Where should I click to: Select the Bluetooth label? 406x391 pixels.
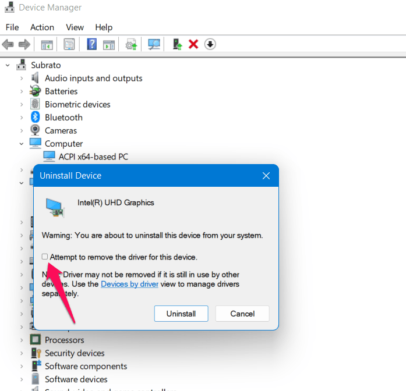[x=63, y=118]
